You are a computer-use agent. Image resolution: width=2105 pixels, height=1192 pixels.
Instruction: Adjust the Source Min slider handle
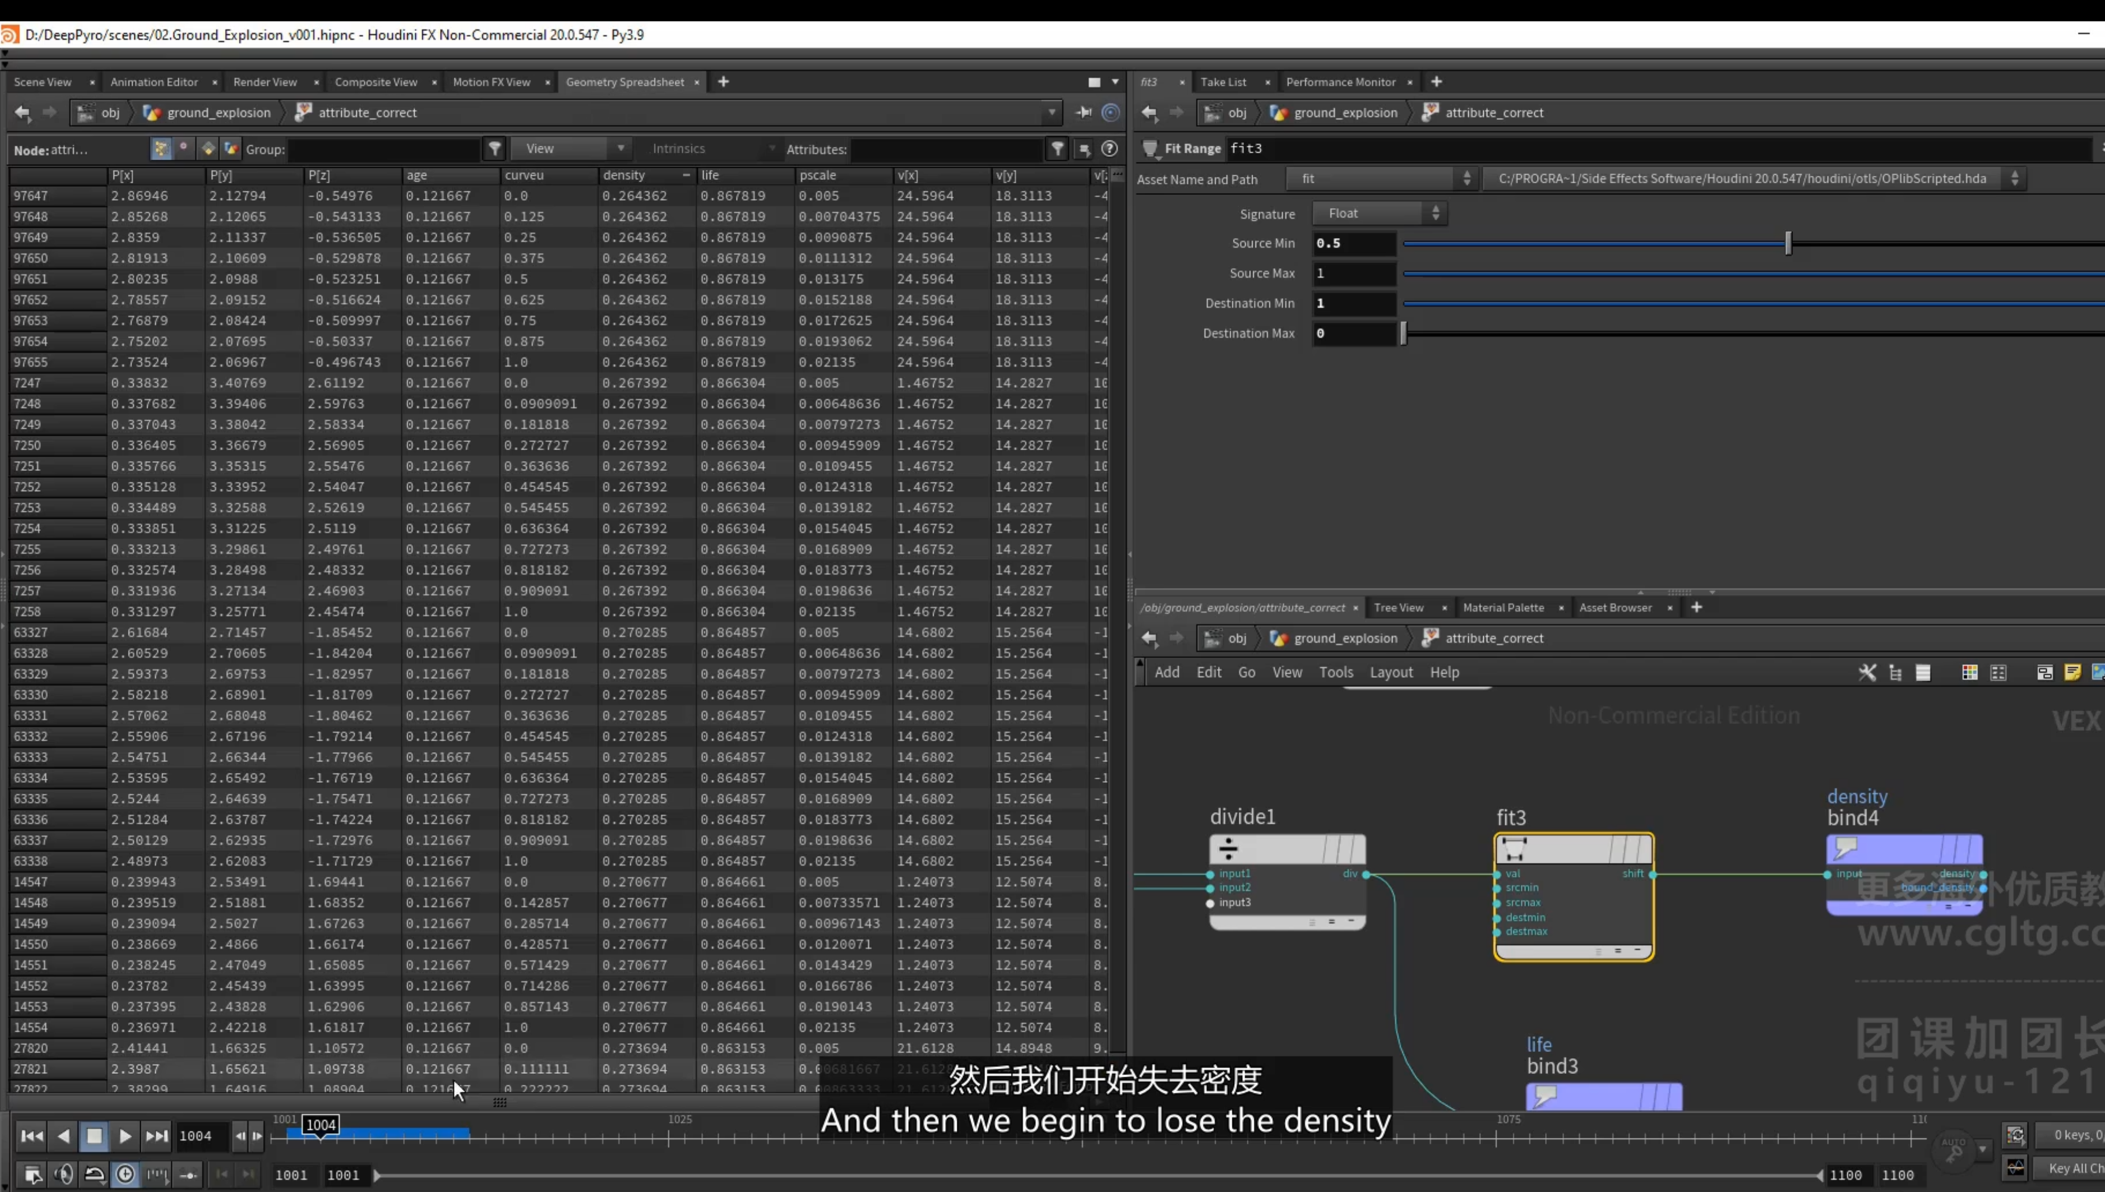(x=1788, y=243)
